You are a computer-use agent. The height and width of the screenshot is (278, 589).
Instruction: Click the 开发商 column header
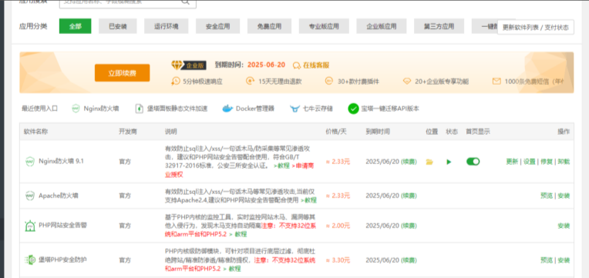click(128, 132)
